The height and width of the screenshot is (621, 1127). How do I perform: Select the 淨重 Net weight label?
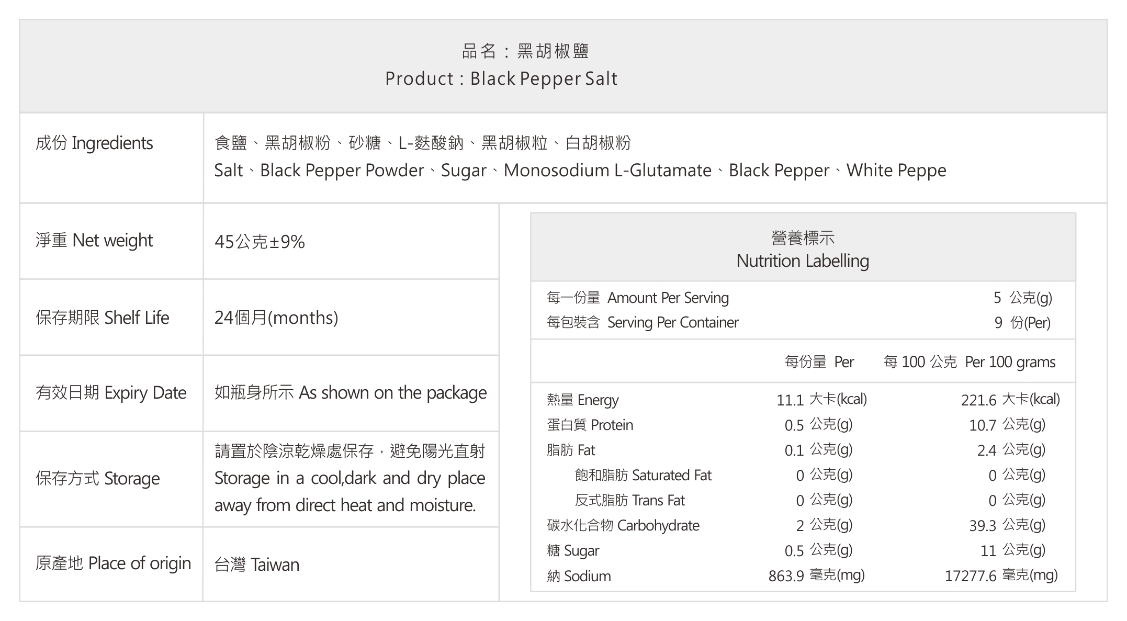tap(94, 240)
